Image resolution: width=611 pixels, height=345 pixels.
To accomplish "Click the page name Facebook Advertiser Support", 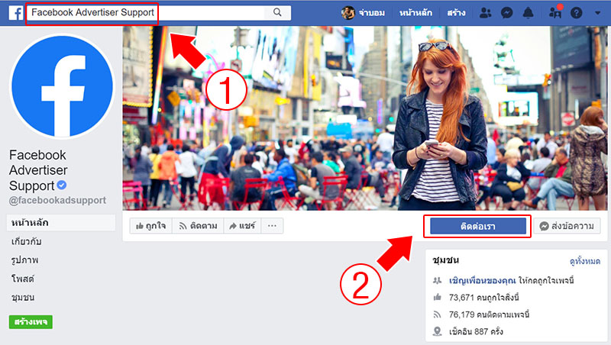I will 38,170.
